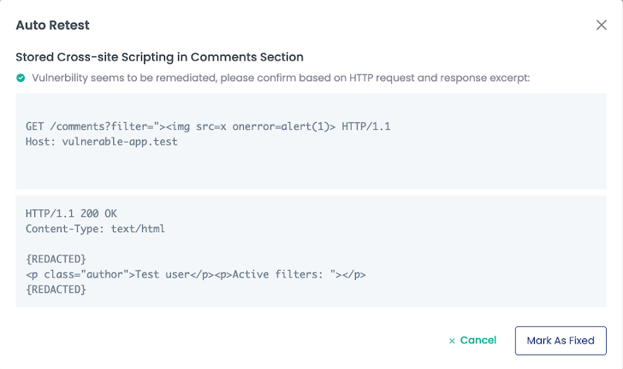Click the Auto Retest dialog title
The height and width of the screenshot is (369, 623).
coord(52,26)
